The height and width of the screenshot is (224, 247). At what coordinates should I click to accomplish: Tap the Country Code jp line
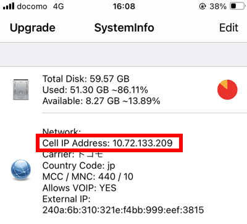(78, 166)
